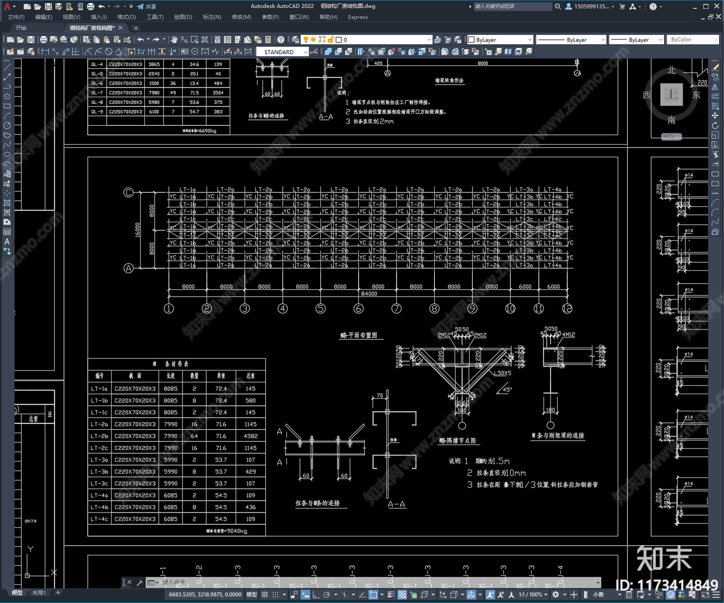
Task: Click the 上 top face on ViewCube
Action: [x=672, y=95]
